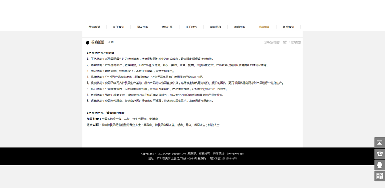Click the 400 hotline number in footer
The width and height of the screenshot is (385, 188).
coord(235,154)
